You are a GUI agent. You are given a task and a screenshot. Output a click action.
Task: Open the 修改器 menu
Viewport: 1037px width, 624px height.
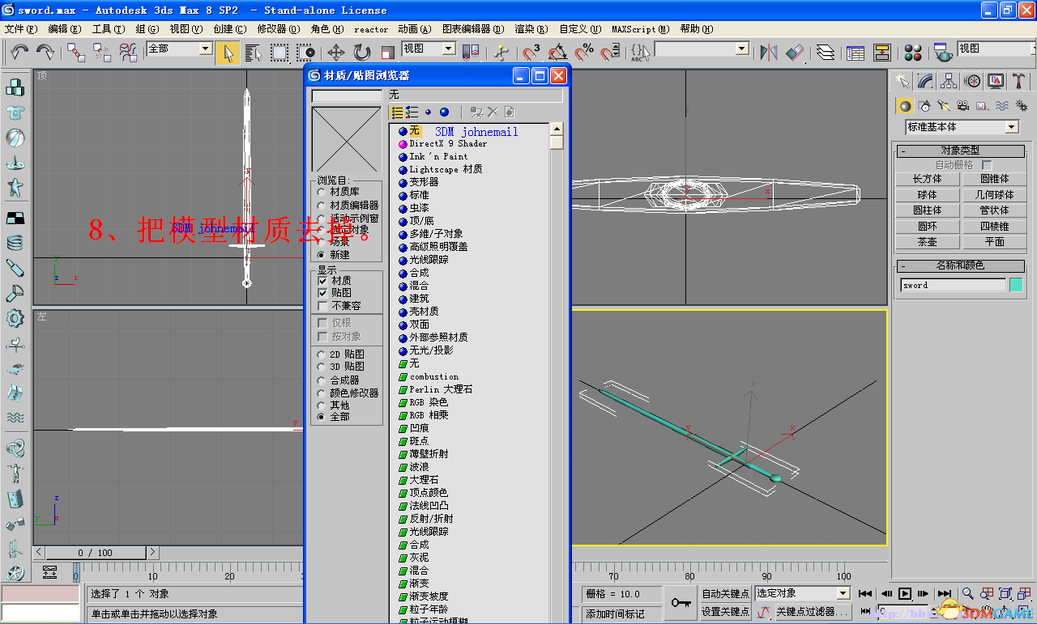coord(277,28)
